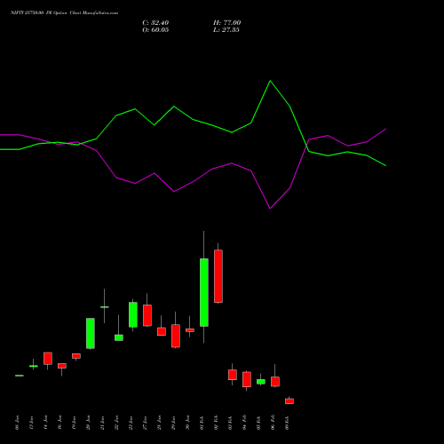Select the small green 05 Feb candlestick
The width and height of the screenshot is (444, 444).
click(x=261, y=382)
